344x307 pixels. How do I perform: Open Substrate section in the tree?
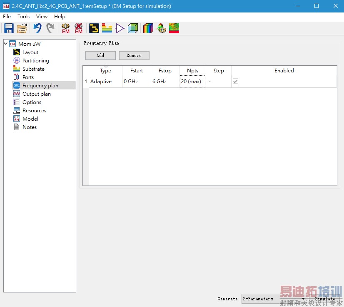coord(33,69)
